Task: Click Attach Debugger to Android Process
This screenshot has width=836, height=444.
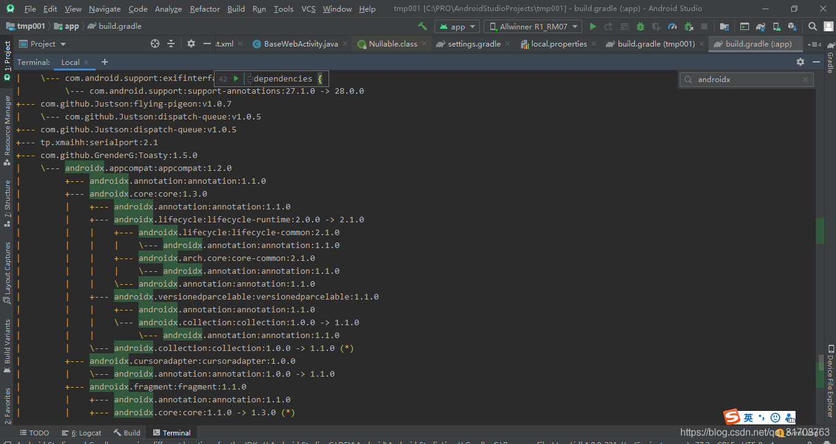Action: click(x=688, y=26)
